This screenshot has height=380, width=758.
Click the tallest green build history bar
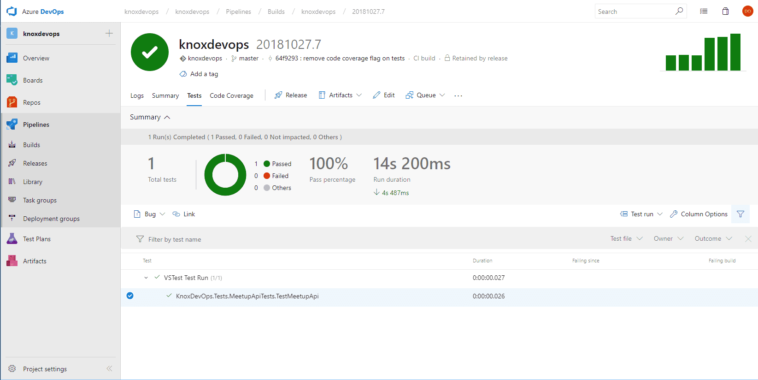[x=735, y=52]
